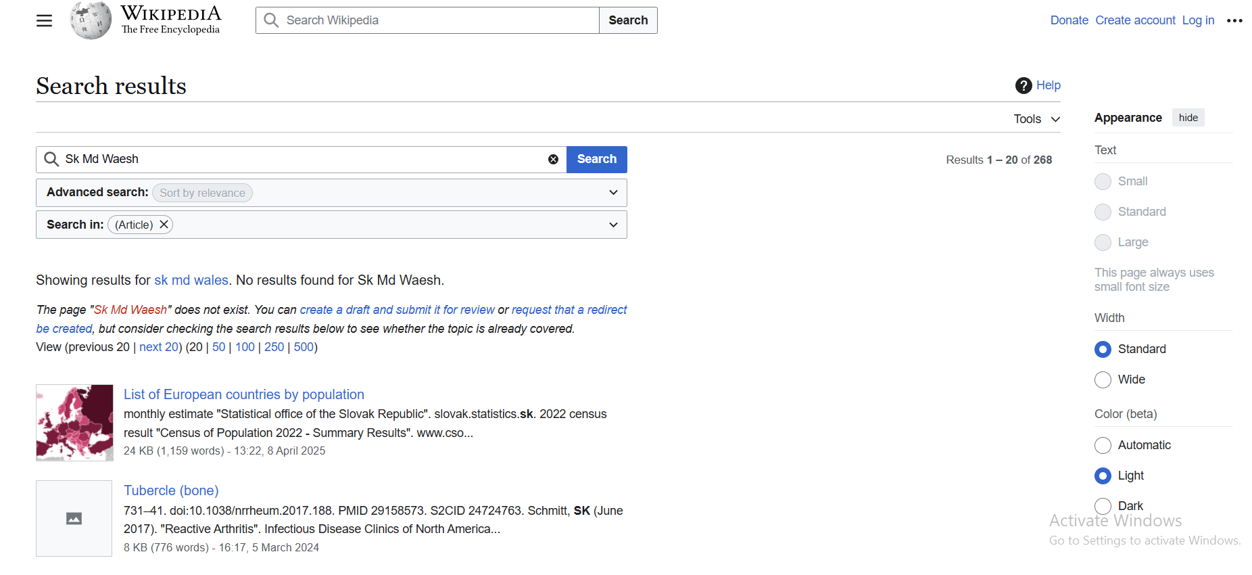Image resolution: width=1252 pixels, height=575 pixels.
Task: Choose Automatic color mode
Action: [1103, 445]
